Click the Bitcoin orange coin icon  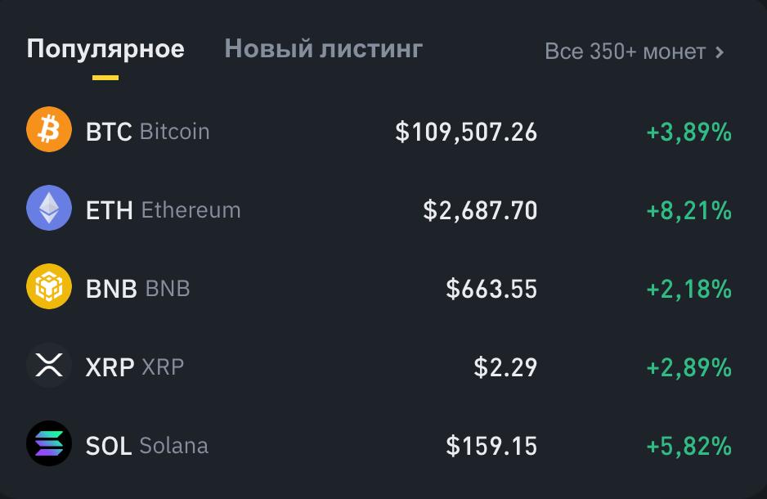(49, 131)
